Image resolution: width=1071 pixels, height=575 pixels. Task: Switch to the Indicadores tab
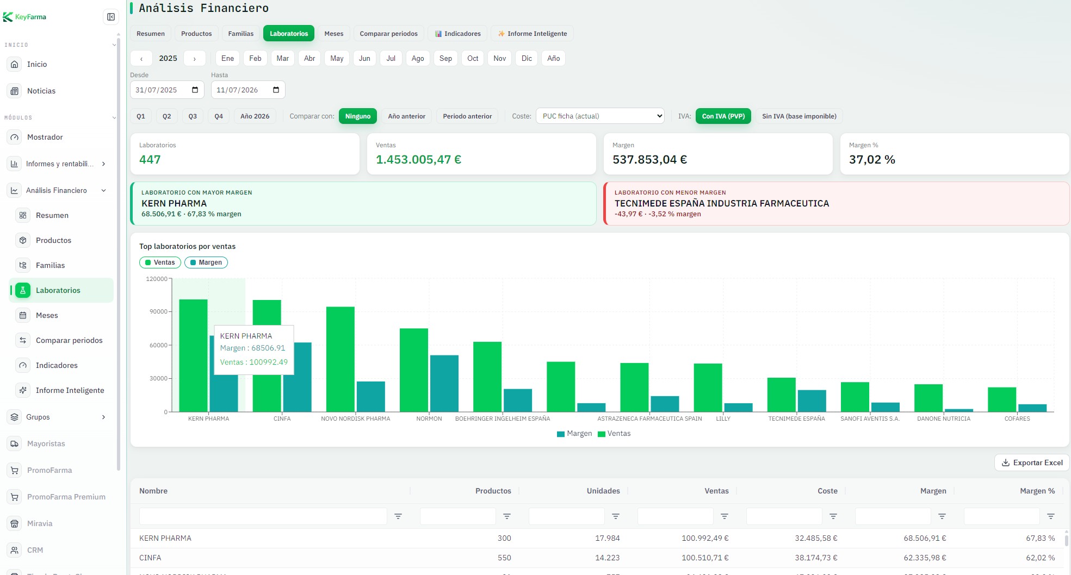coord(457,34)
